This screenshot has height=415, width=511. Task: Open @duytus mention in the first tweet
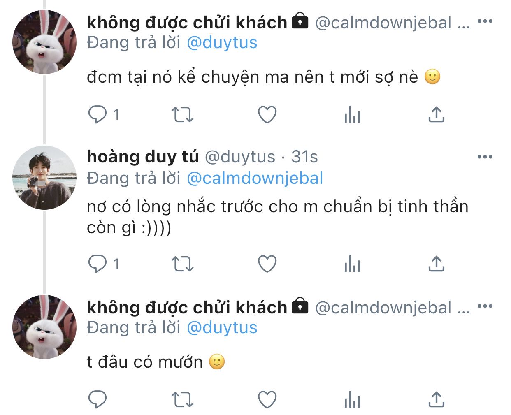[x=222, y=42]
